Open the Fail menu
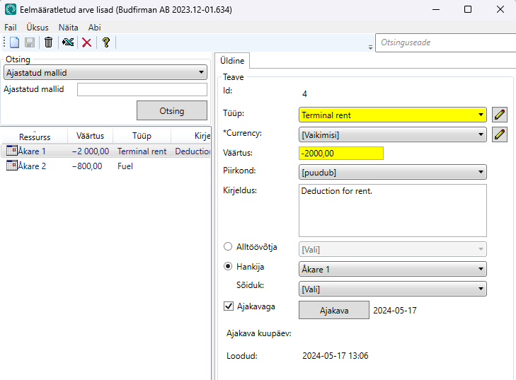The image size is (516, 380). [x=10, y=27]
